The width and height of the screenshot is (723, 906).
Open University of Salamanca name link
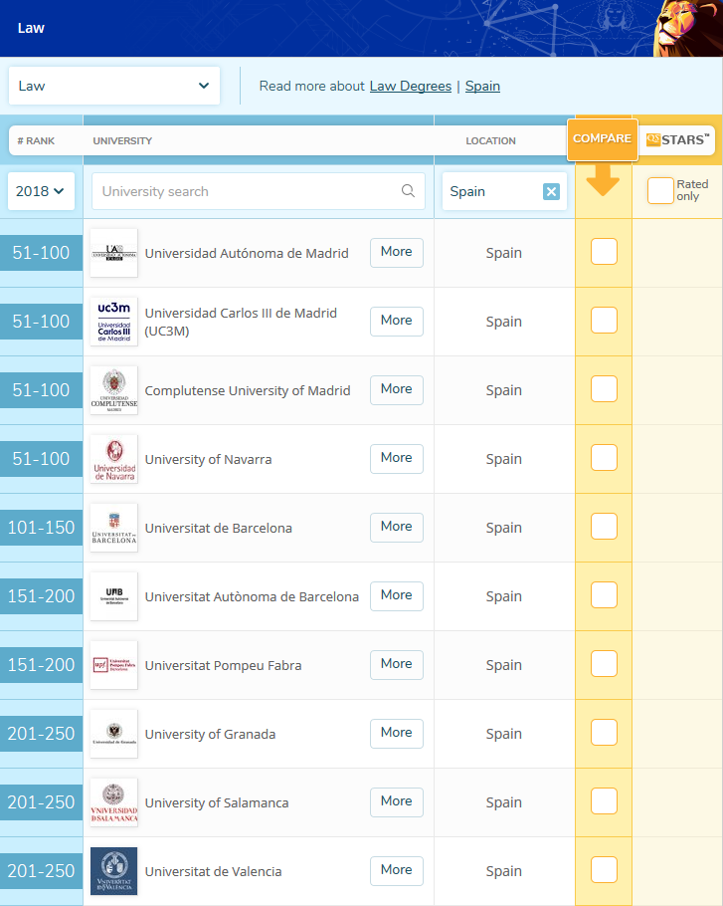[217, 803]
